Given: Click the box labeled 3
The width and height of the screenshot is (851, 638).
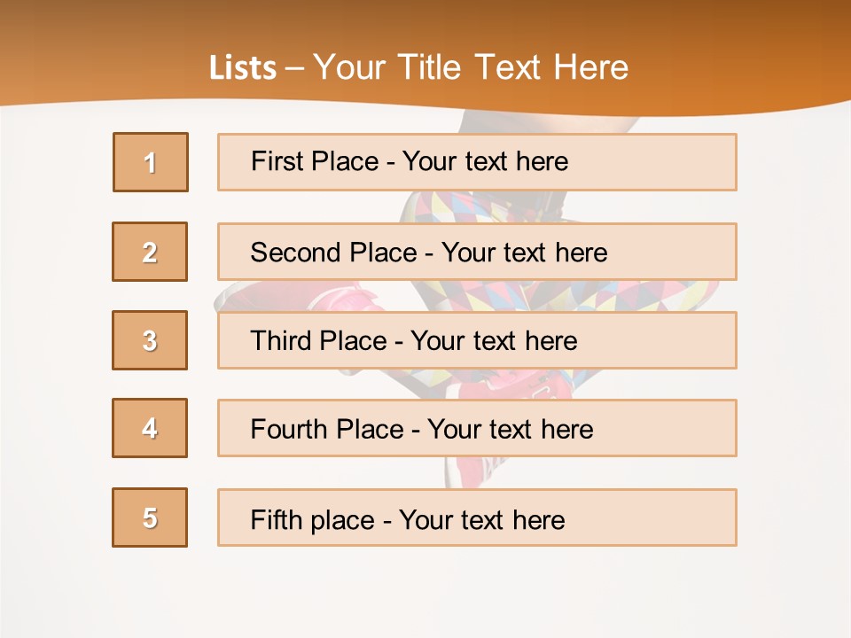Looking at the screenshot, I should [x=150, y=340].
